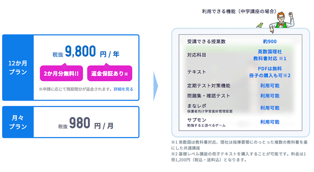Image resolution: width=314 pixels, height=172 pixels.
Task: Click the 980 monthly price
Action: click(x=79, y=123)
